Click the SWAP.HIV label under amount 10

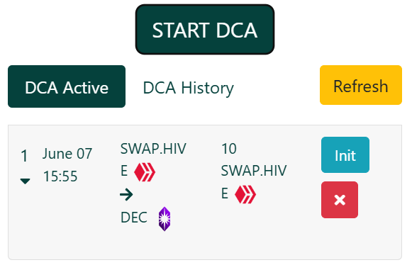tap(254, 171)
